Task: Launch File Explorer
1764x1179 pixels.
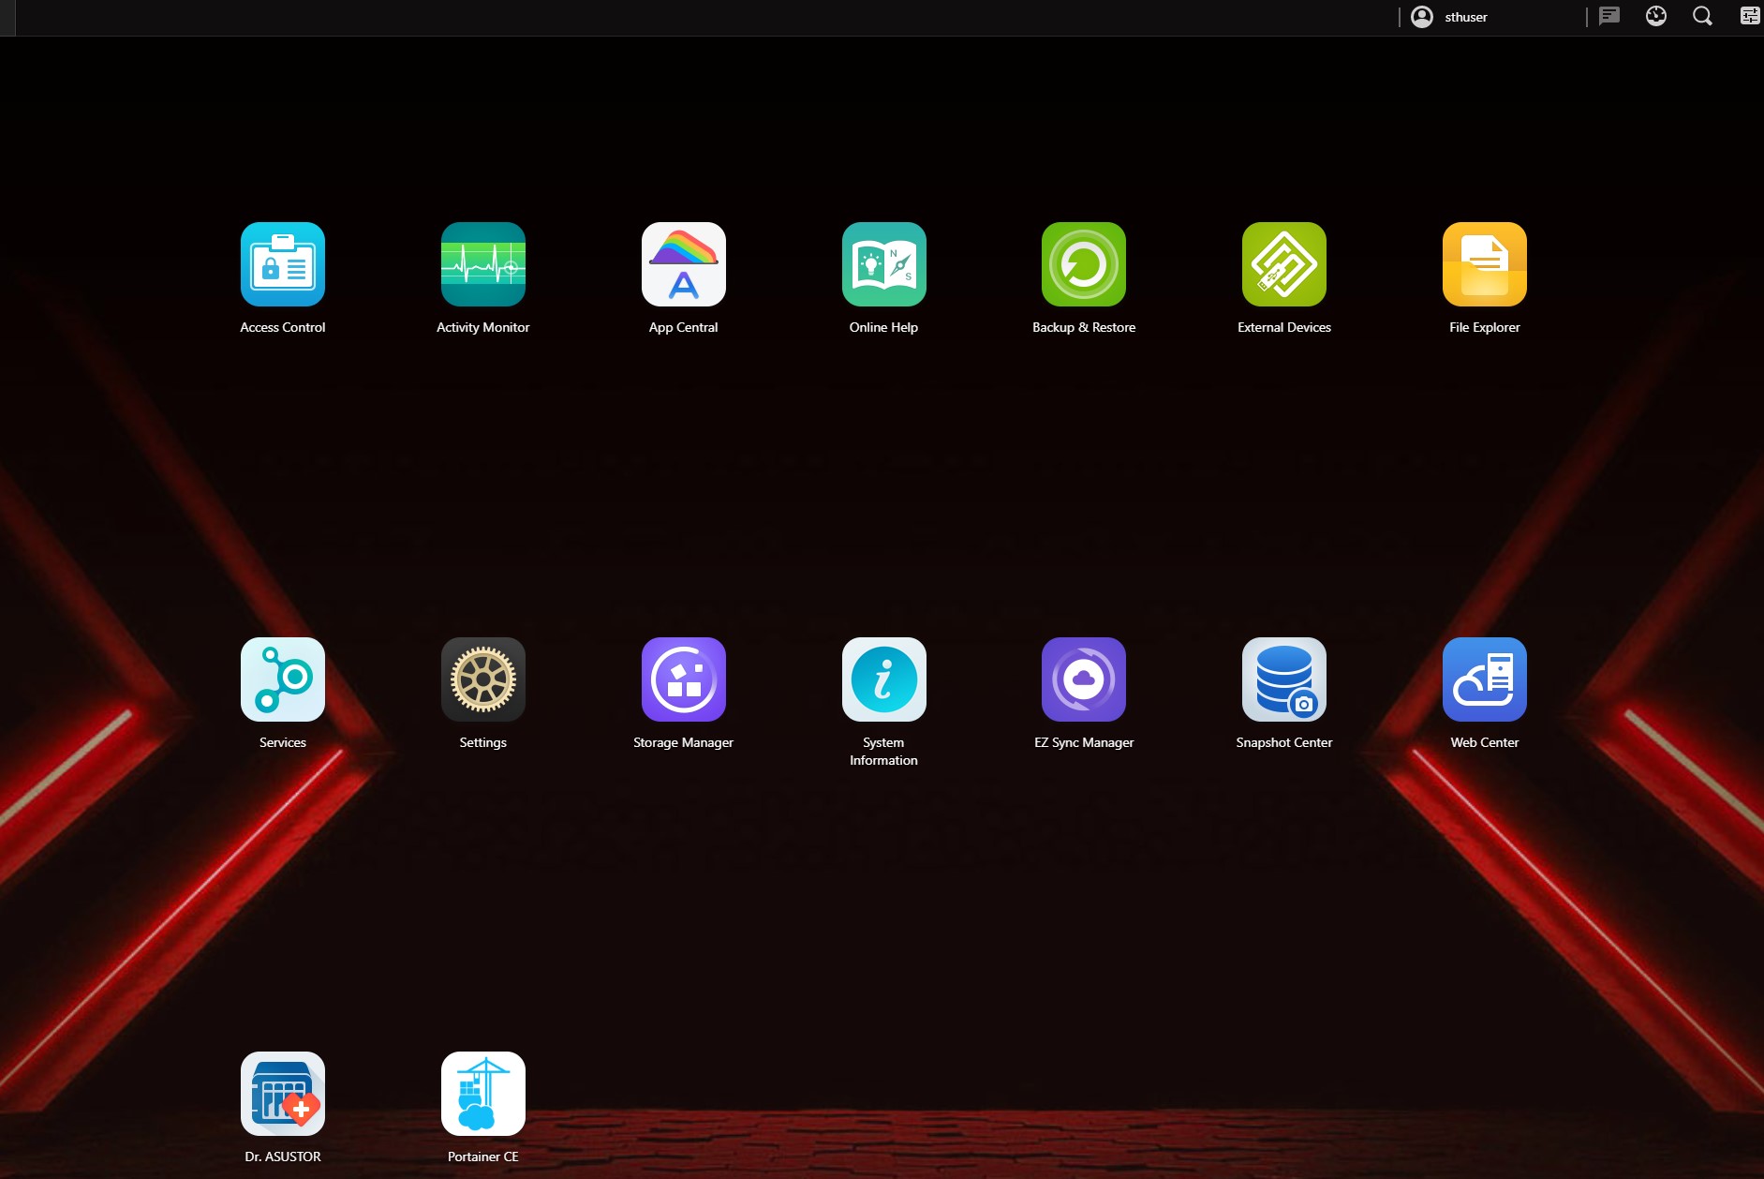Action: [1485, 264]
